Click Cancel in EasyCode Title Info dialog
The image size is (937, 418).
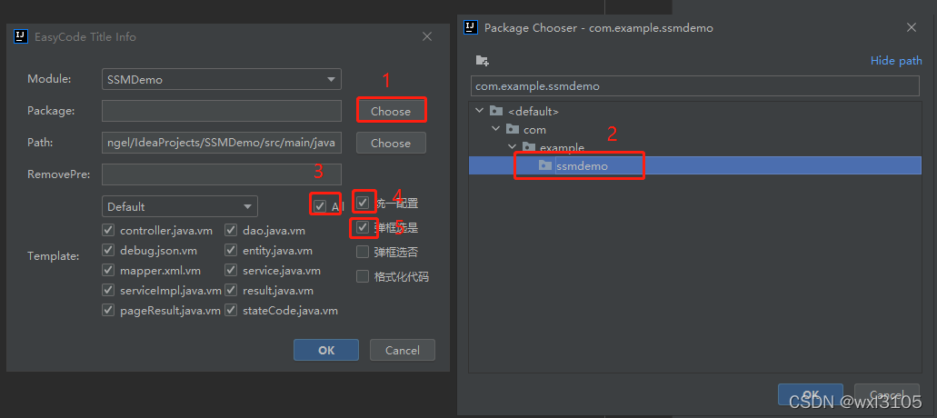[403, 350]
